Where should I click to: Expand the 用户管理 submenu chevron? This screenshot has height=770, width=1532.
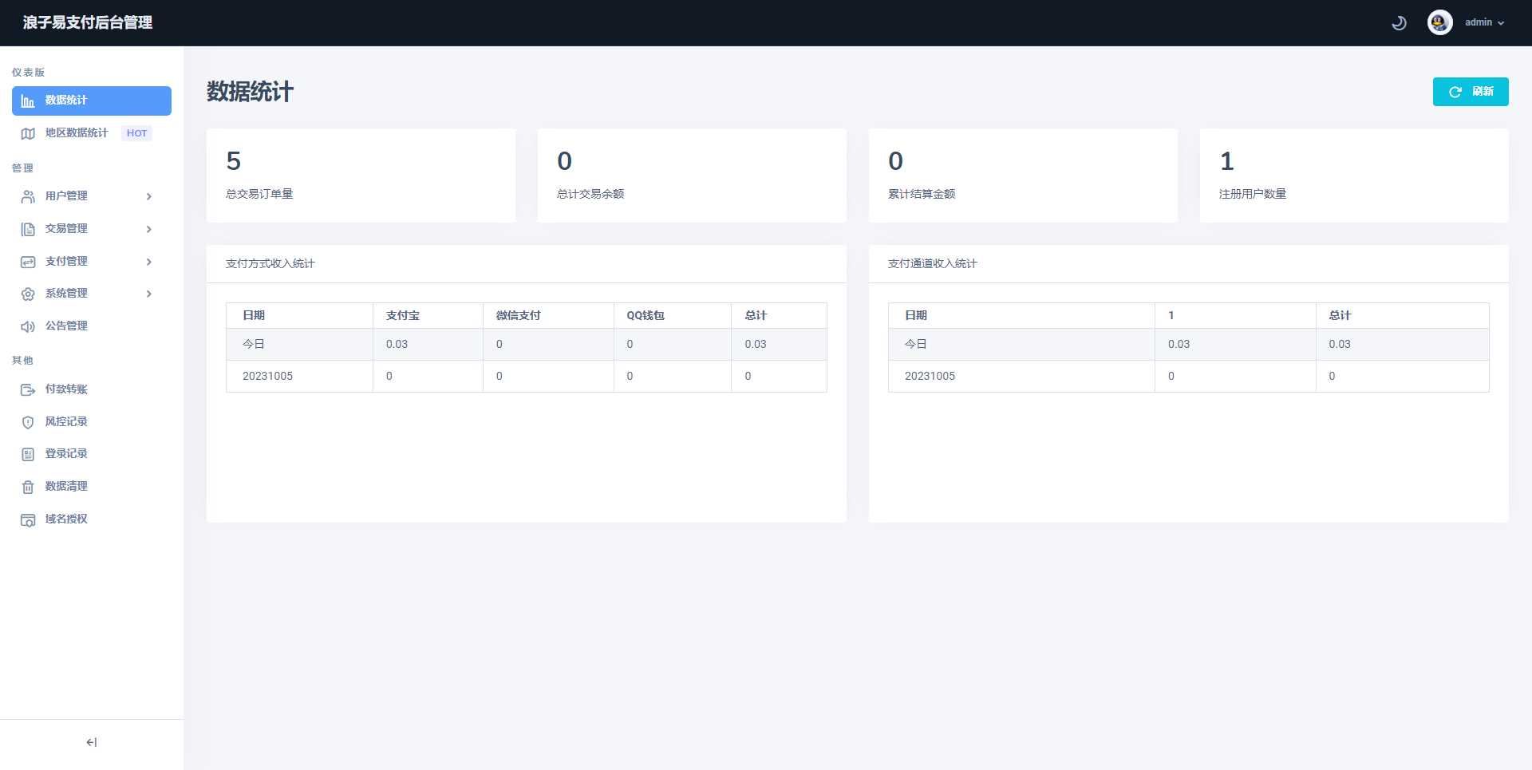(148, 196)
